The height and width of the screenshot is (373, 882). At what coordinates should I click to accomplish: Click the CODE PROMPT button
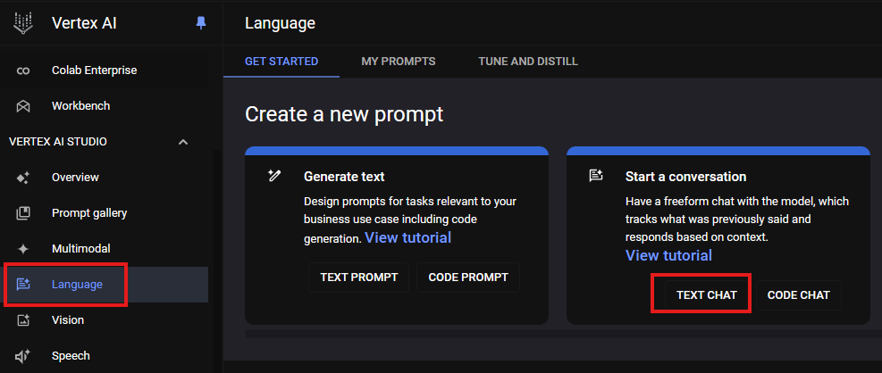468,278
